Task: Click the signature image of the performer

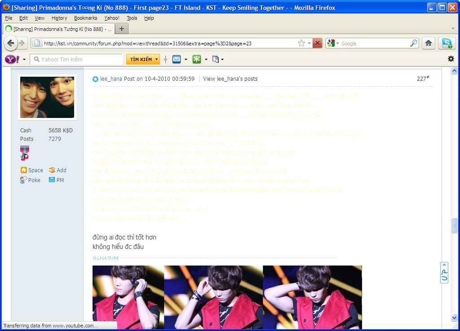Action: click(x=227, y=297)
